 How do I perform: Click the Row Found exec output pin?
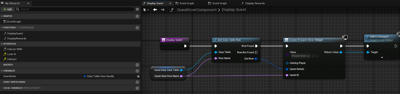[256, 46]
